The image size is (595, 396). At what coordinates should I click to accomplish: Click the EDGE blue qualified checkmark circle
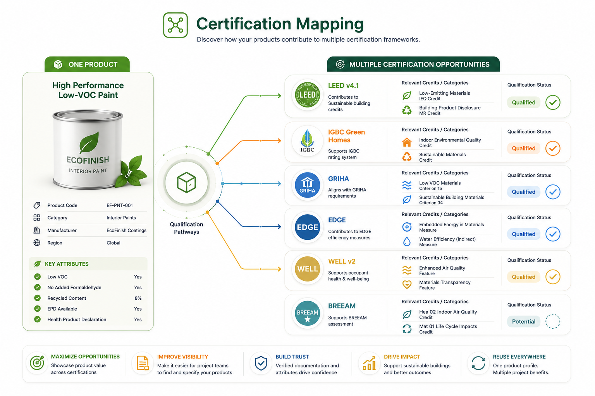(x=553, y=234)
